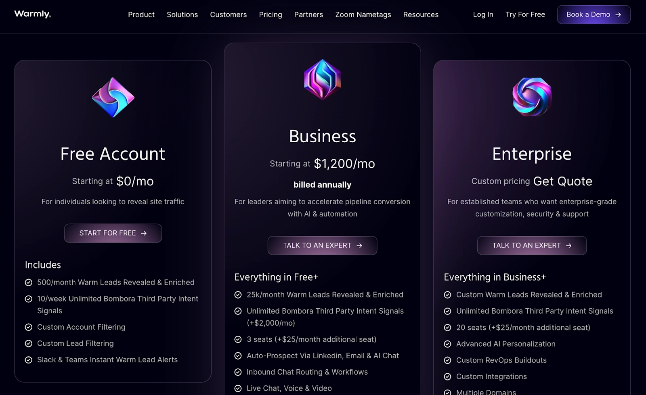Click Business plan Talk To An Expert

coord(322,245)
